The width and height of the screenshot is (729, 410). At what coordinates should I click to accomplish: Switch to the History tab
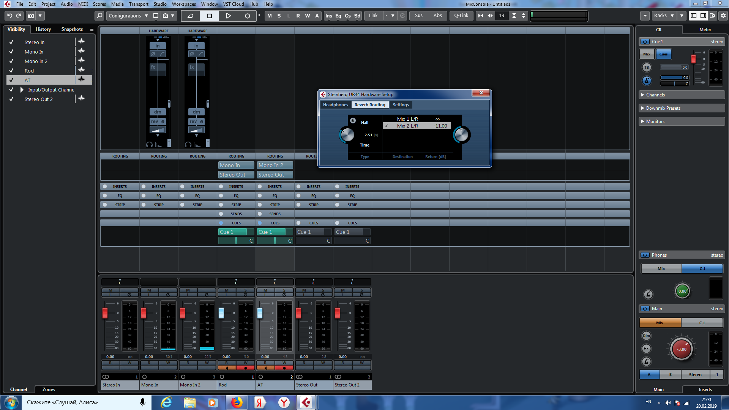pos(43,29)
